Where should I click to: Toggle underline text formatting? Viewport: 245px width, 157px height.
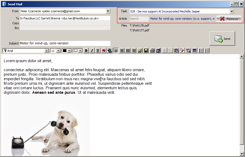98,51
